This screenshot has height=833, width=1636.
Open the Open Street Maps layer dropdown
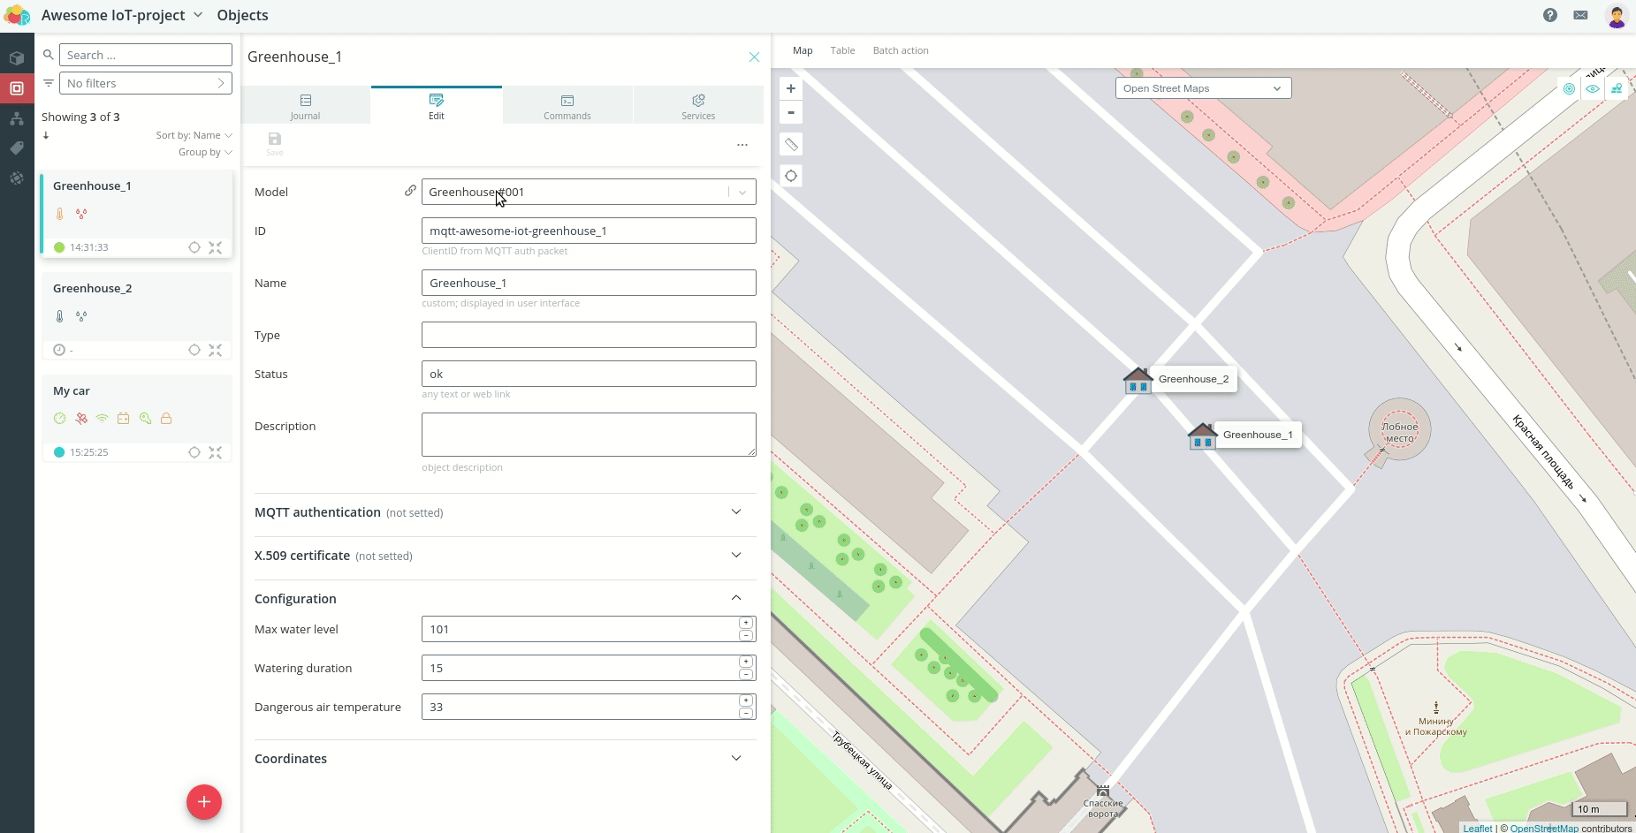tap(1203, 88)
